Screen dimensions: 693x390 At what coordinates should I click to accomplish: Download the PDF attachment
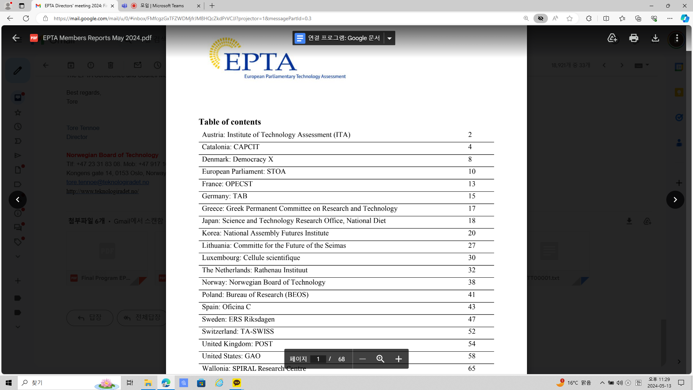[x=655, y=38]
